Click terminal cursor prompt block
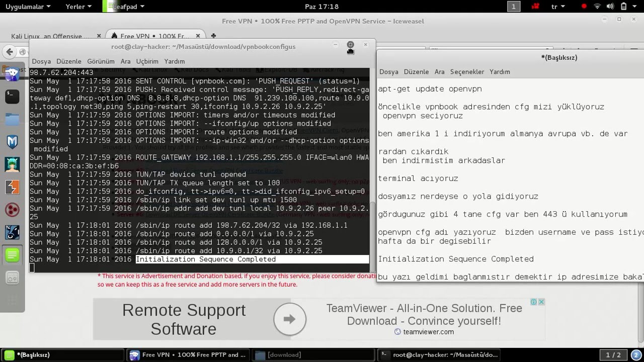The width and height of the screenshot is (644, 362). tap(32, 268)
